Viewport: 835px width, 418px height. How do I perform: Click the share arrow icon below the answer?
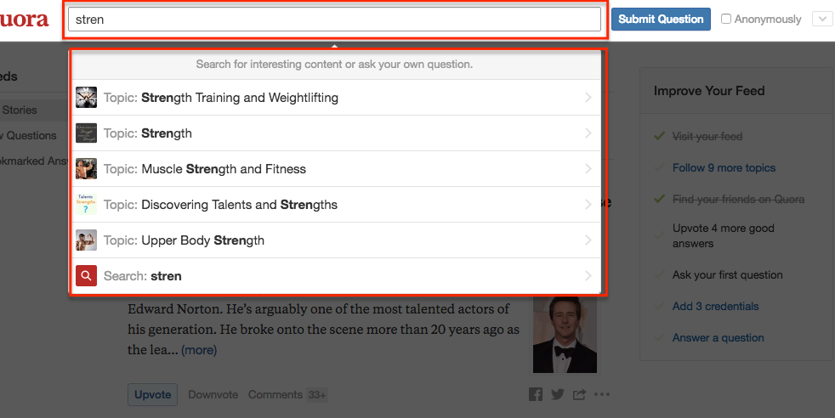pyautogui.click(x=579, y=394)
